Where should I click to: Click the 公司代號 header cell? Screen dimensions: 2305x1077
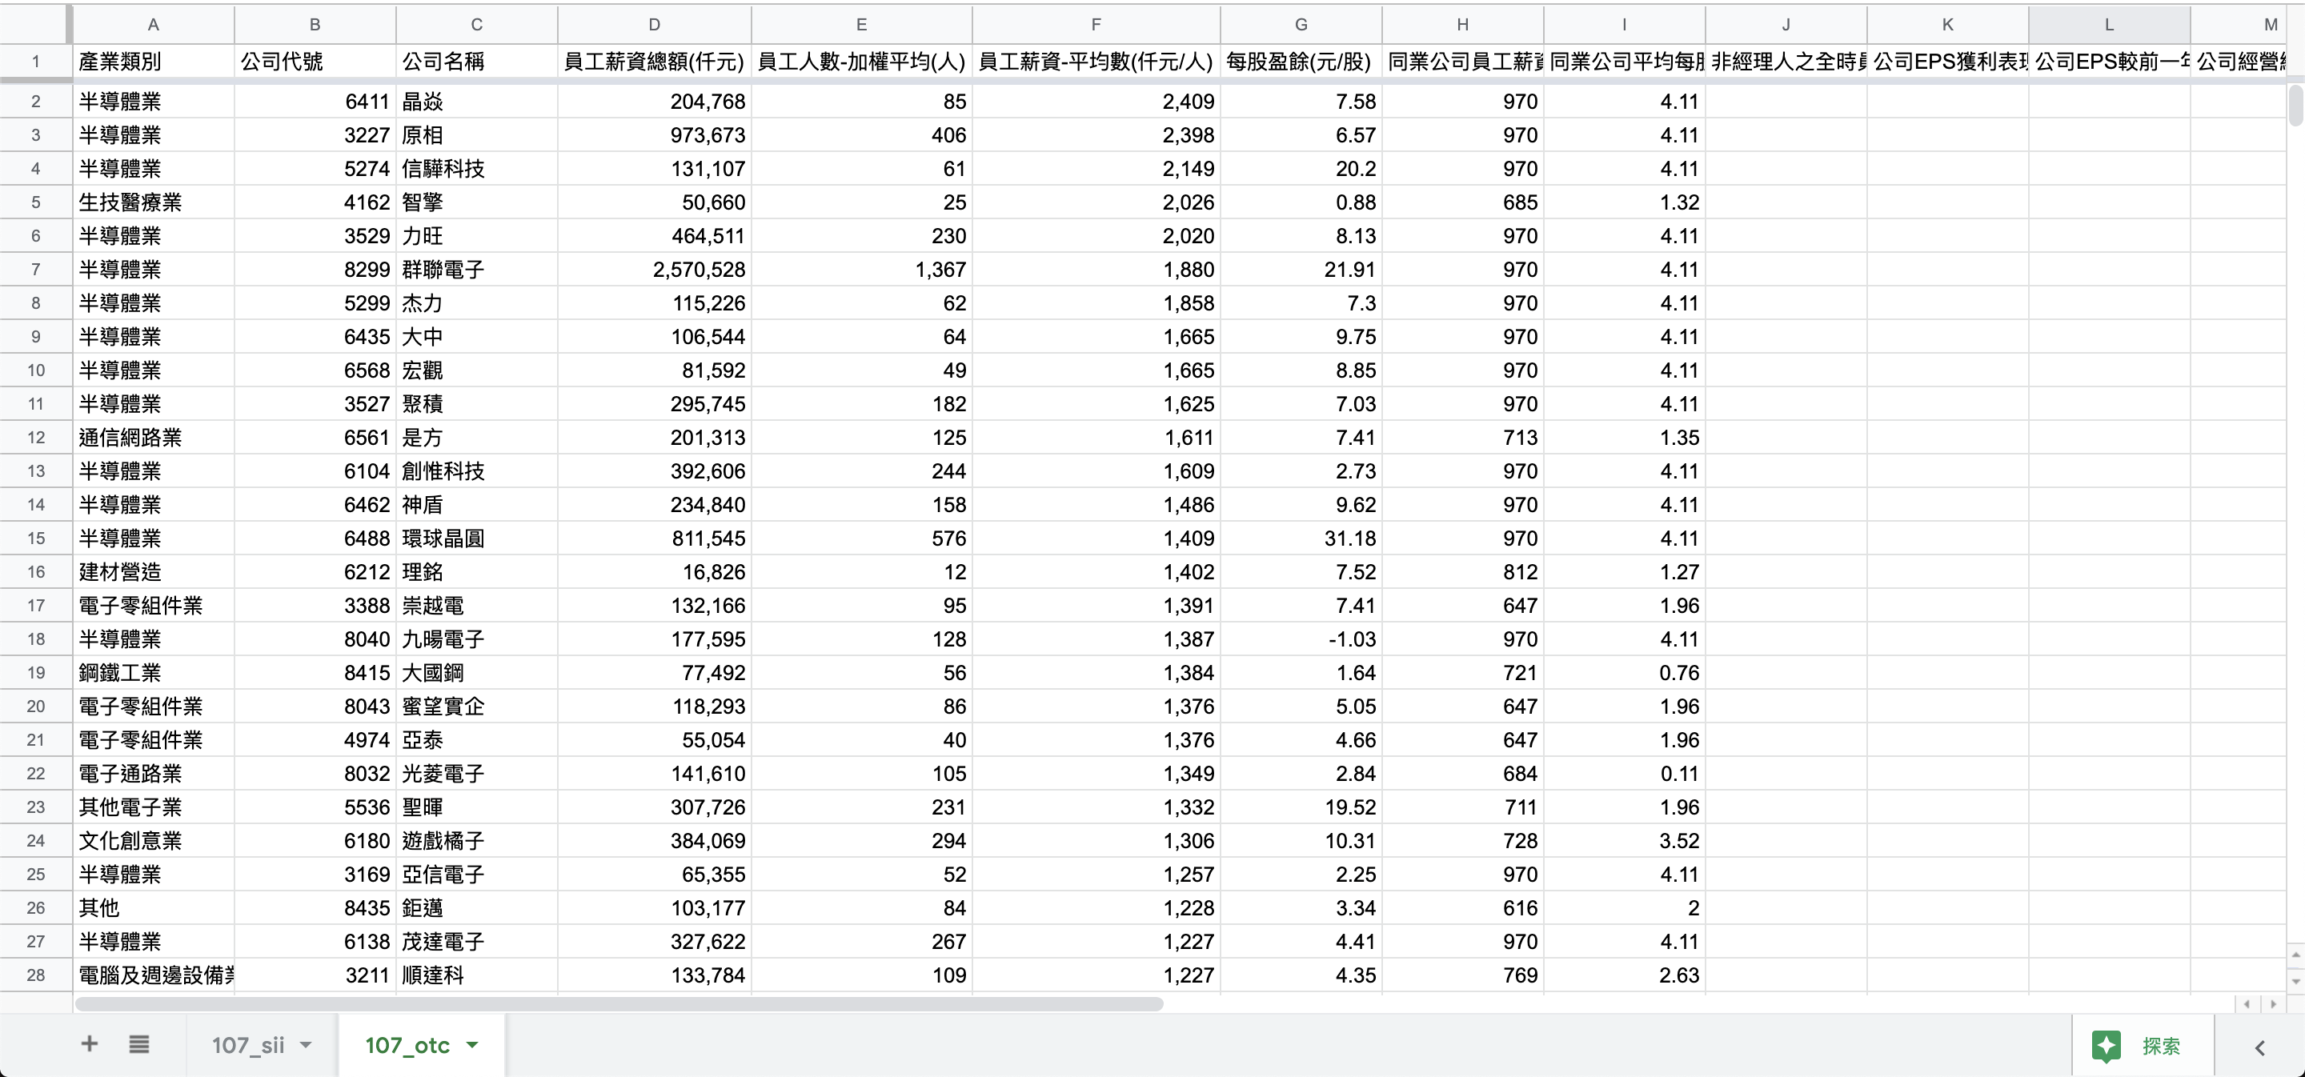pyautogui.click(x=315, y=62)
